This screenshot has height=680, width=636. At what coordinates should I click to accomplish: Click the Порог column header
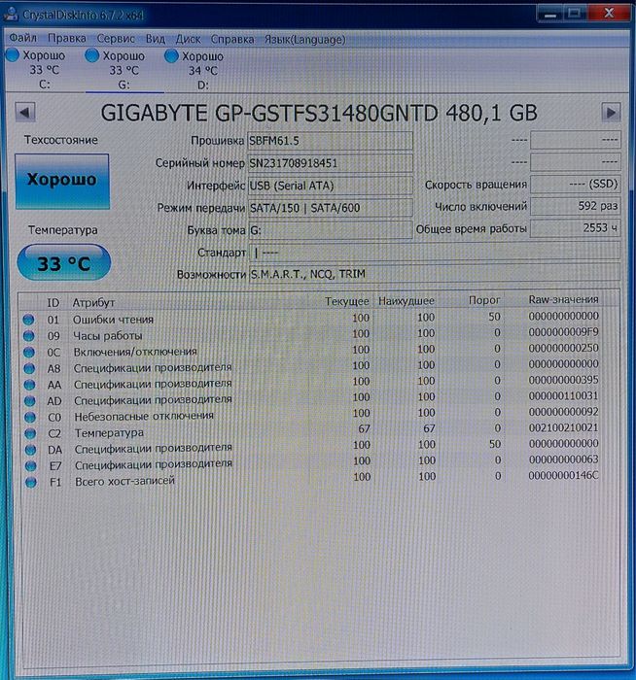click(x=484, y=300)
